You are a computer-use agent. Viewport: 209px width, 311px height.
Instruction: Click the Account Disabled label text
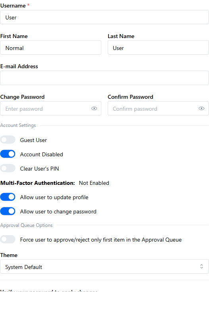[41, 154]
